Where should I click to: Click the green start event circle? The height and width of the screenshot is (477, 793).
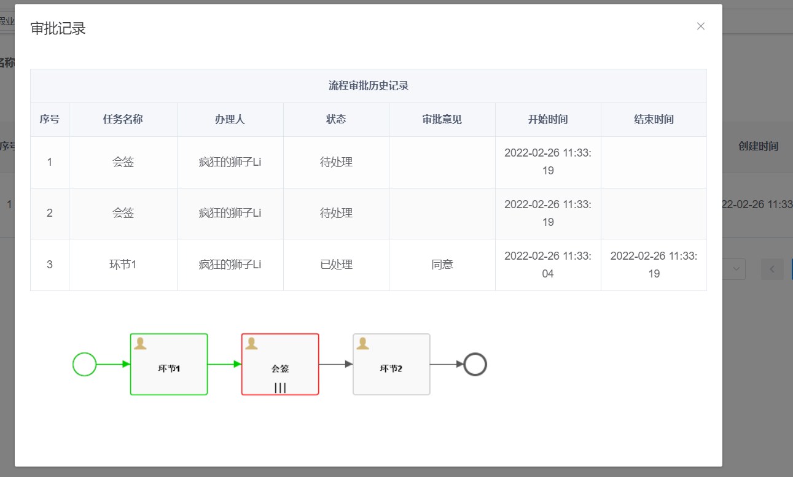(85, 364)
